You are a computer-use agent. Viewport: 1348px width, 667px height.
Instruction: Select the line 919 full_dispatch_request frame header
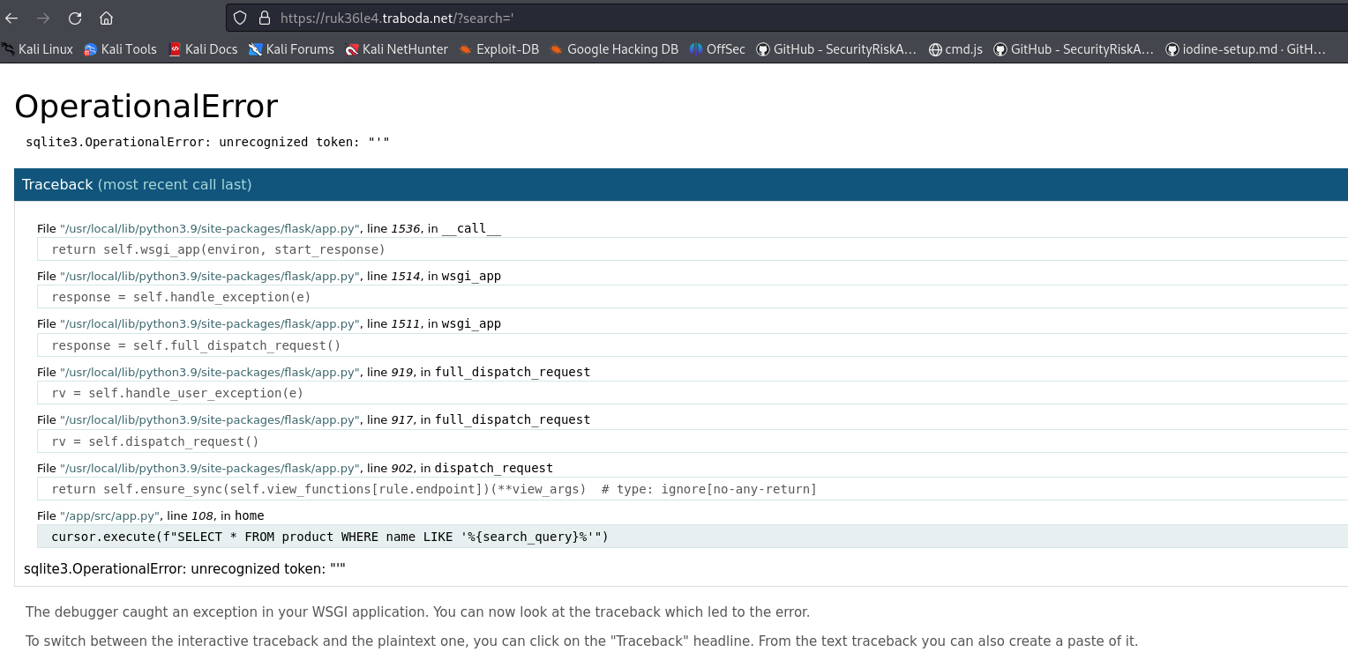[313, 372]
